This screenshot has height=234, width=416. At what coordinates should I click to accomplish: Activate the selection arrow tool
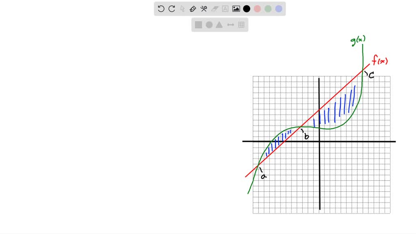(182, 9)
